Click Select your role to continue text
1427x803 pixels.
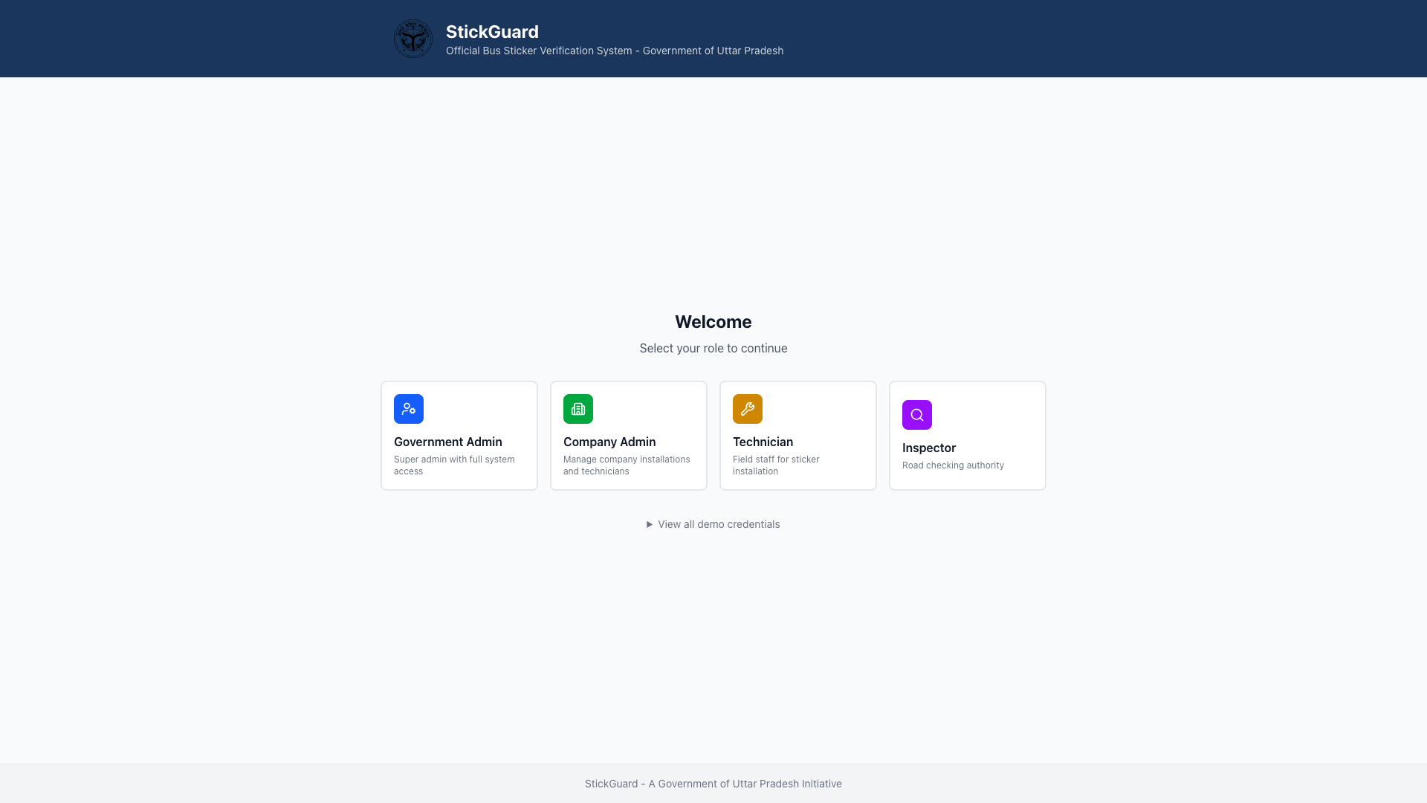click(713, 348)
